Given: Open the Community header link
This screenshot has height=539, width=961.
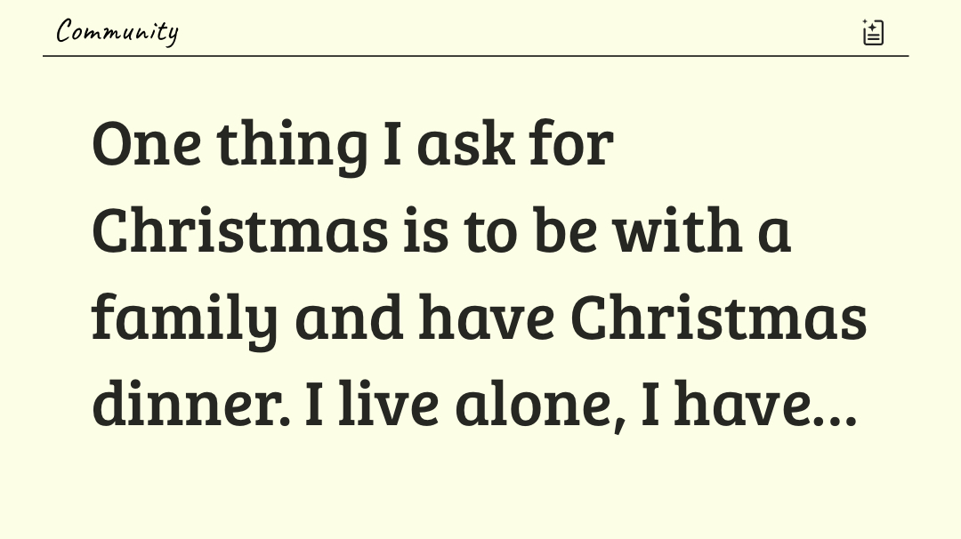Looking at the screenshot, I should point(117,32).
